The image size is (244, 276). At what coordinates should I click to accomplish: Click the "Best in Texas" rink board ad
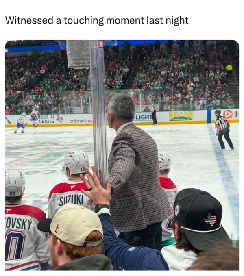tap(46, 119)
